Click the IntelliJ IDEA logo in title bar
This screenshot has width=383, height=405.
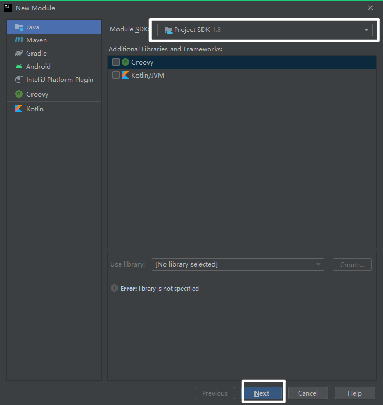[x=8, y=8]
